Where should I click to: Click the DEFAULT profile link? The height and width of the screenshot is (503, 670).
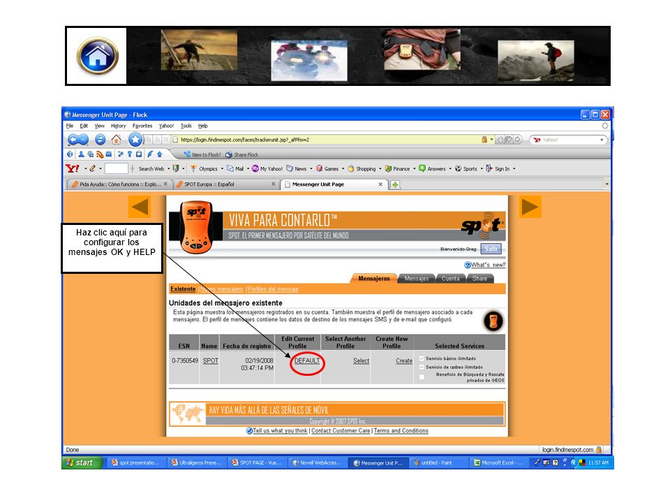tap(307, 360)
